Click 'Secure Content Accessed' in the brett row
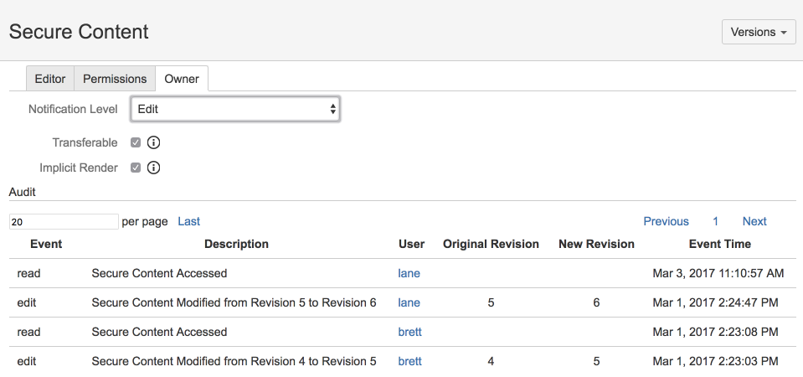 159,332
